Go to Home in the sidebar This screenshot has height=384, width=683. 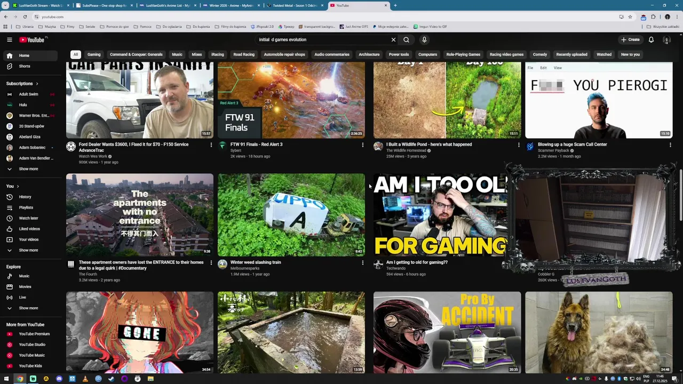point(30,55)
